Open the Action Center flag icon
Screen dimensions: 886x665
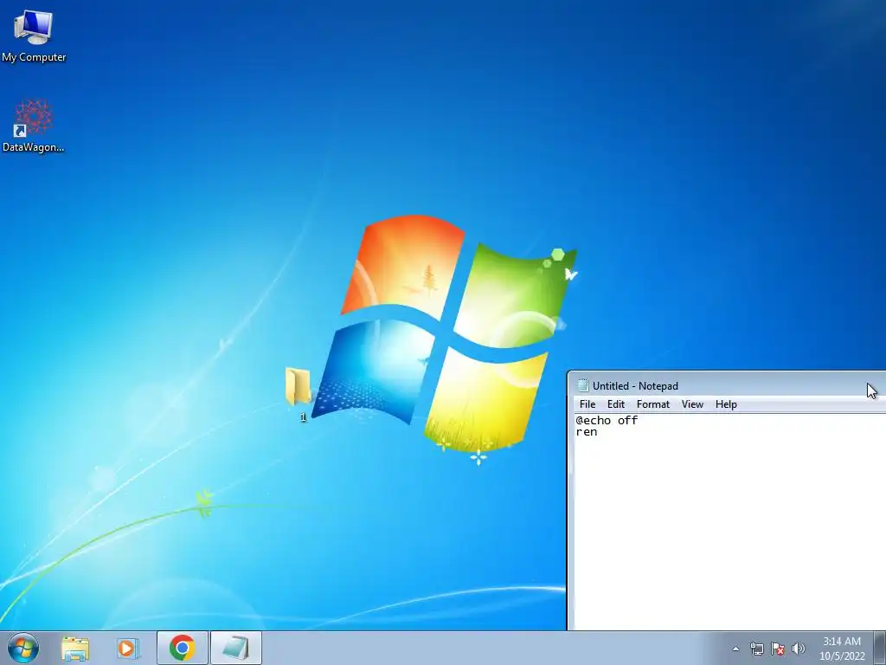(778, 649)
